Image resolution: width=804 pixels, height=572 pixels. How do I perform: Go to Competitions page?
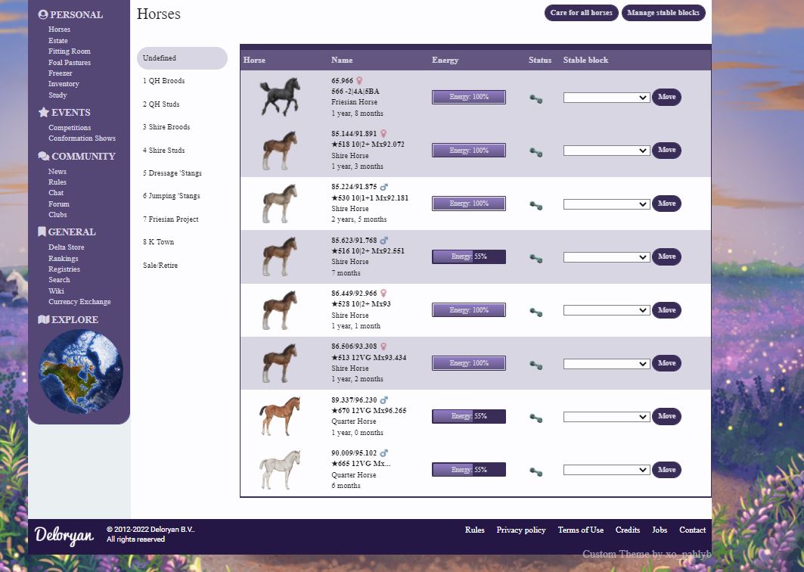pos(70,128)
